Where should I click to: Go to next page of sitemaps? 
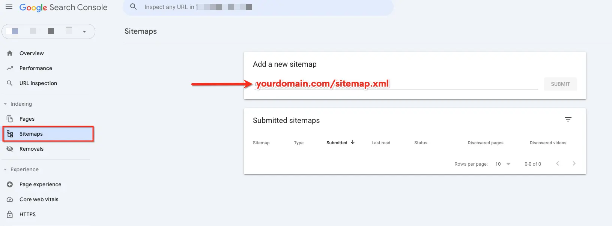(574, 163)
